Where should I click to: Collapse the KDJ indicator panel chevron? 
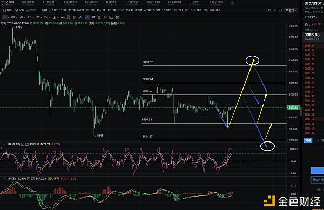4,144
